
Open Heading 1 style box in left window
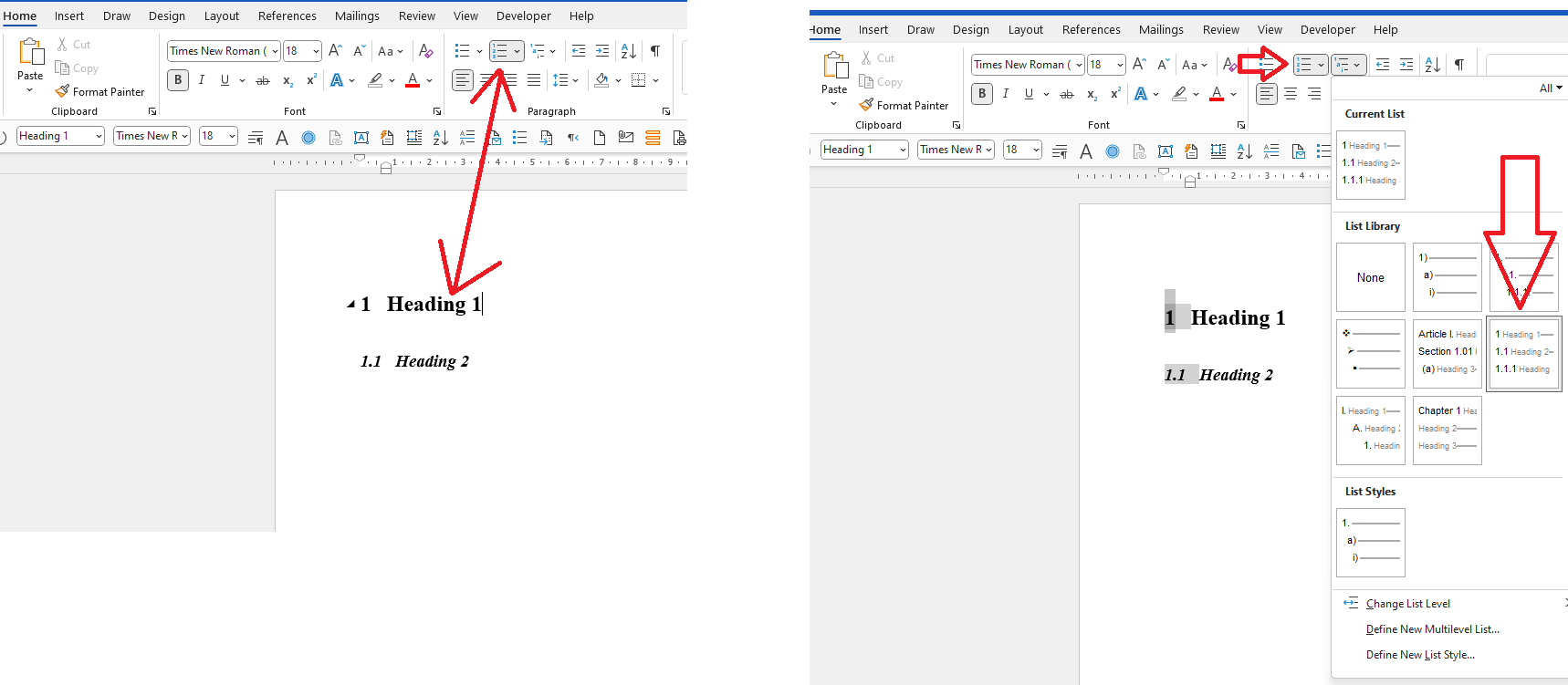click(x=60, y=136)
